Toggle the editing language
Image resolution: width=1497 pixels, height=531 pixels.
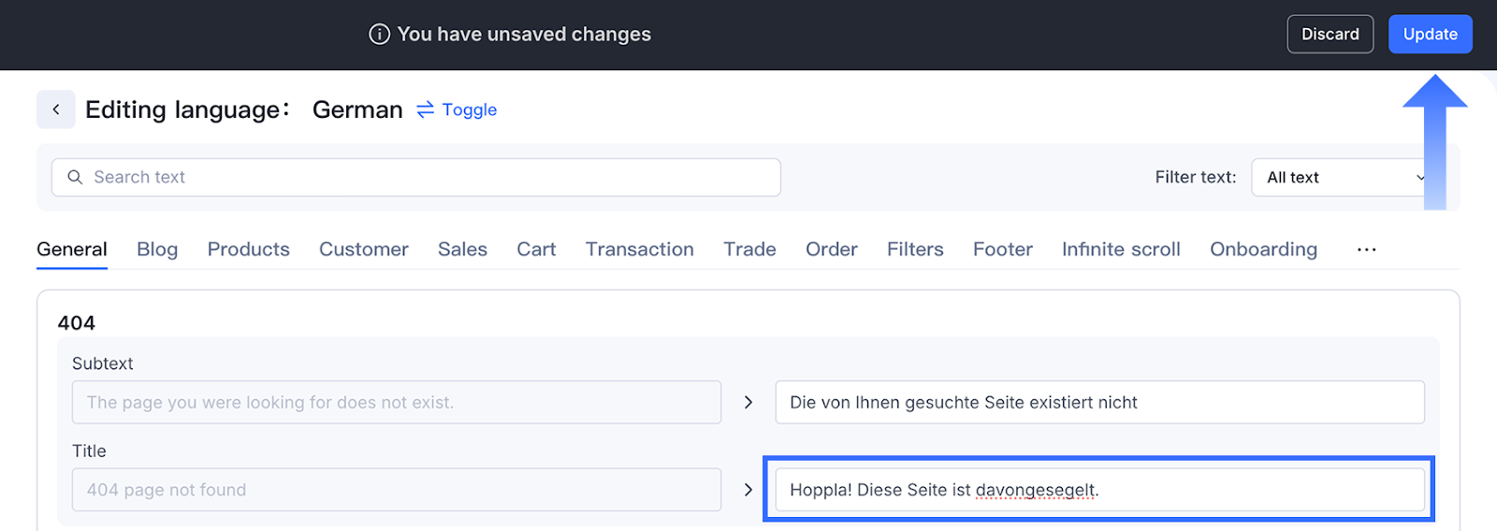[x=469, y=110]
